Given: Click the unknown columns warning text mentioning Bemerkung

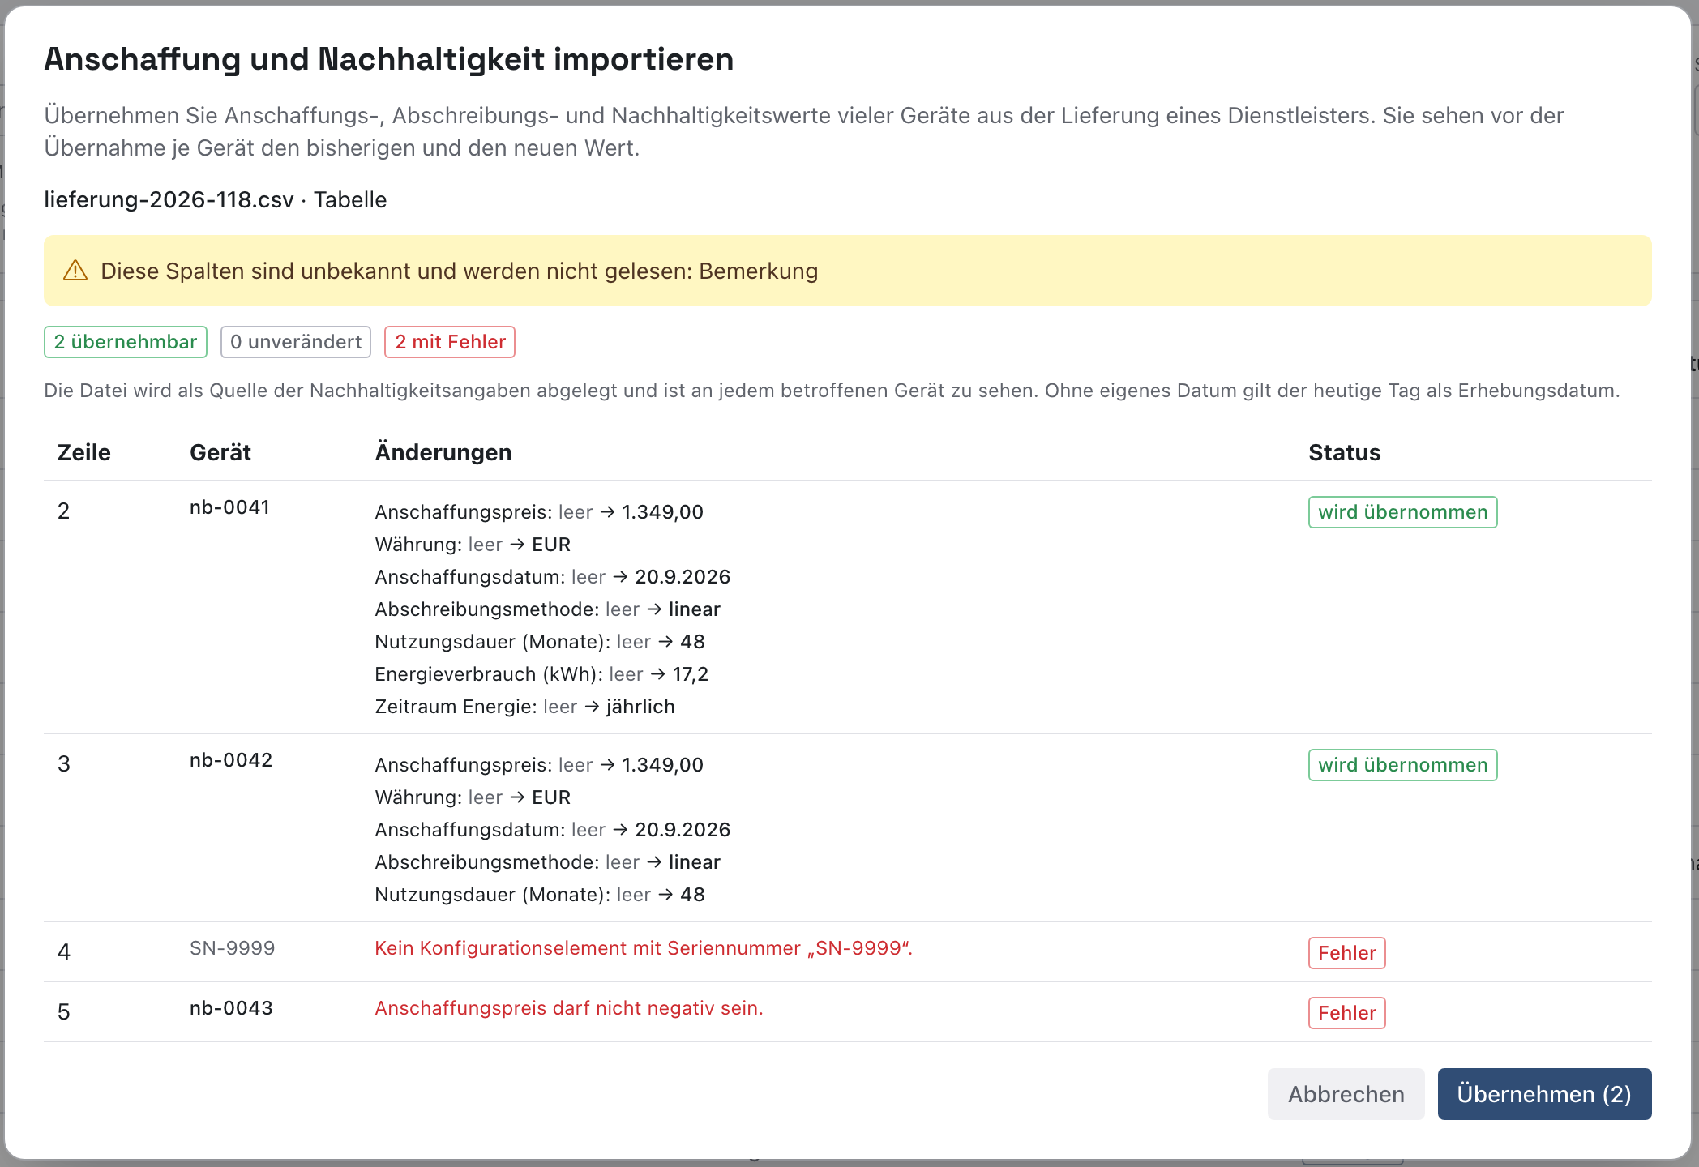Looking at the screenshot, I should (459, 271).
